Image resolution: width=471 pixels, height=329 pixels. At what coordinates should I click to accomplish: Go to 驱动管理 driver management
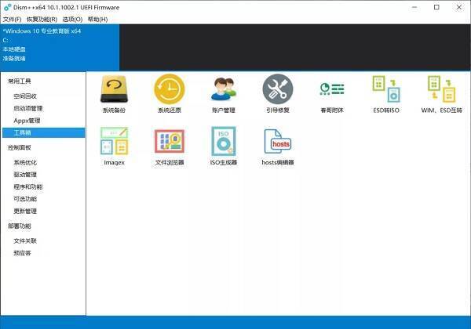25,175
